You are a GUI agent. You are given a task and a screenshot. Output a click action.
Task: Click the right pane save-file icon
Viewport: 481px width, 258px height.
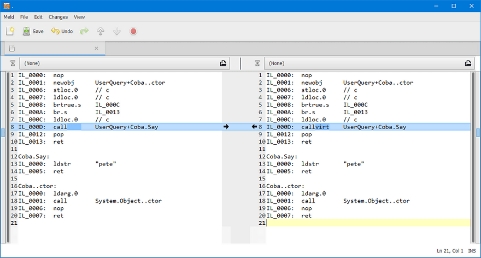(257, 63)
